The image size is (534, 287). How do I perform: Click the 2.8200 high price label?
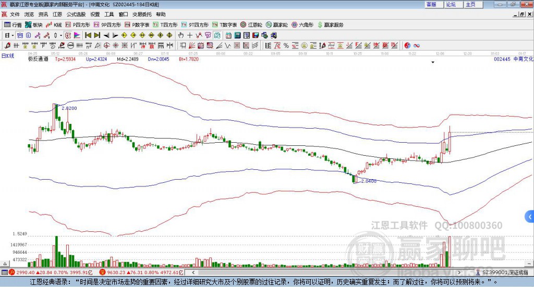tap(69, 108)
